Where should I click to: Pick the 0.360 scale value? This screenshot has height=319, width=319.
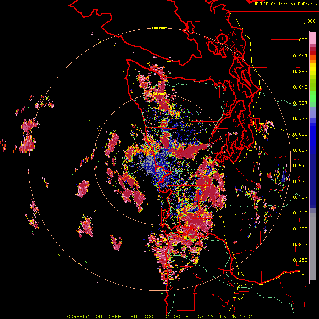coord(300,229)
